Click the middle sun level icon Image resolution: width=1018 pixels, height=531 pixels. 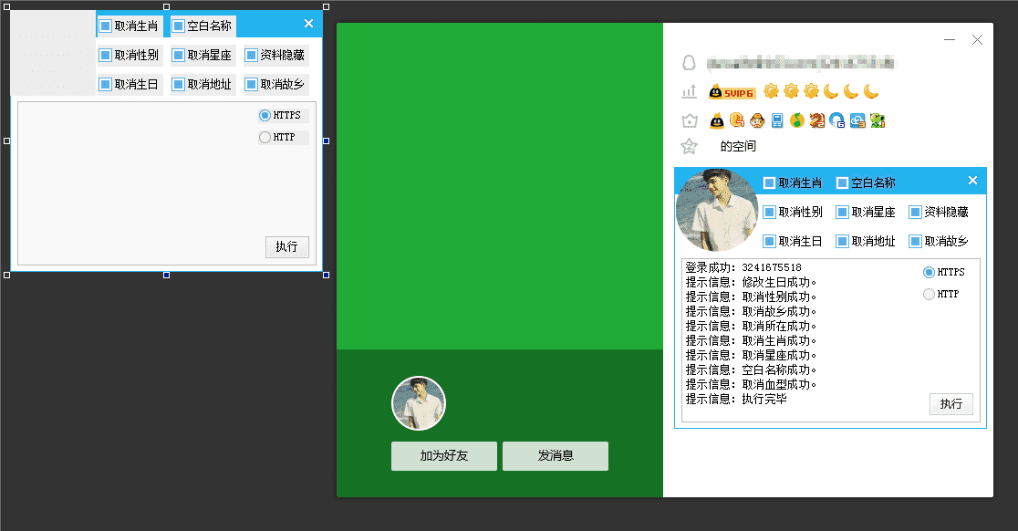[791, 91]
